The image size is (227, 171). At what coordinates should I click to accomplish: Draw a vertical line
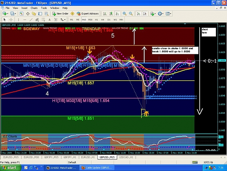tap(19, 20)
